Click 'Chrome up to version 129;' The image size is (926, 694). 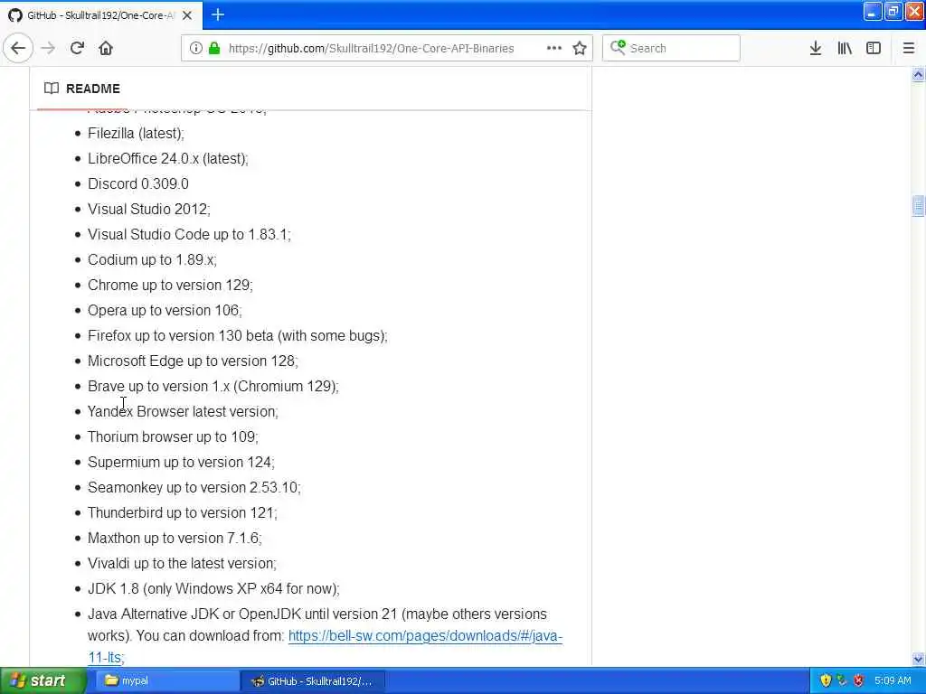click(170, 286)
